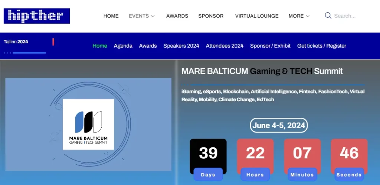380x185 pixels.
Task: View the Attendees 2024 tab
Action: pyautogui.click(x=225, y=46)
